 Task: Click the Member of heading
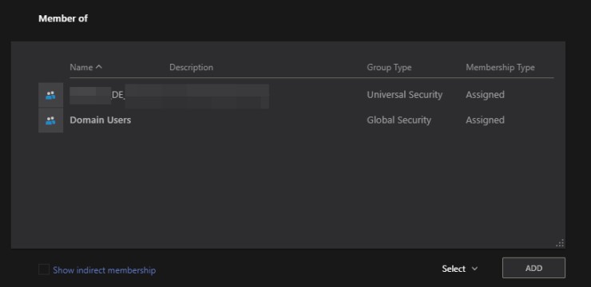point(63,18)
